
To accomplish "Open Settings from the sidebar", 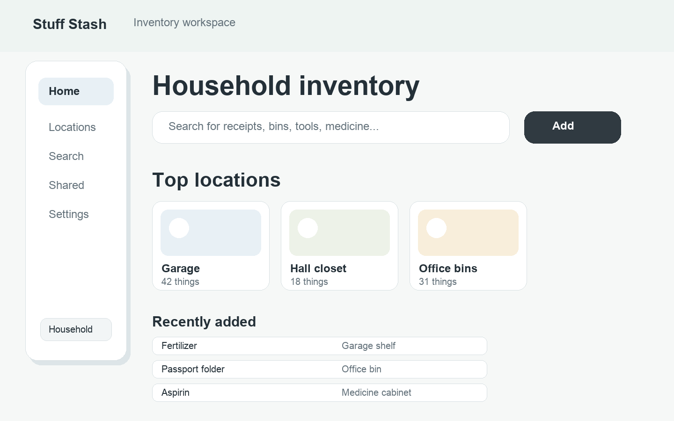I will [x=69, y=214].
